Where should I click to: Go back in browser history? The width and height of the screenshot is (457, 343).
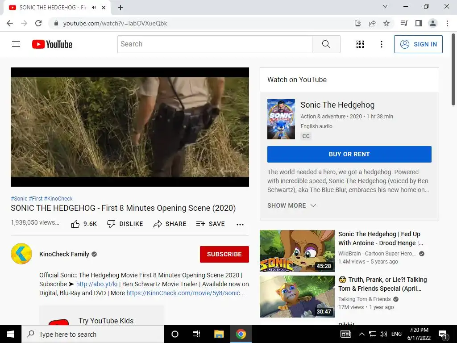click(x=10, y=23)
